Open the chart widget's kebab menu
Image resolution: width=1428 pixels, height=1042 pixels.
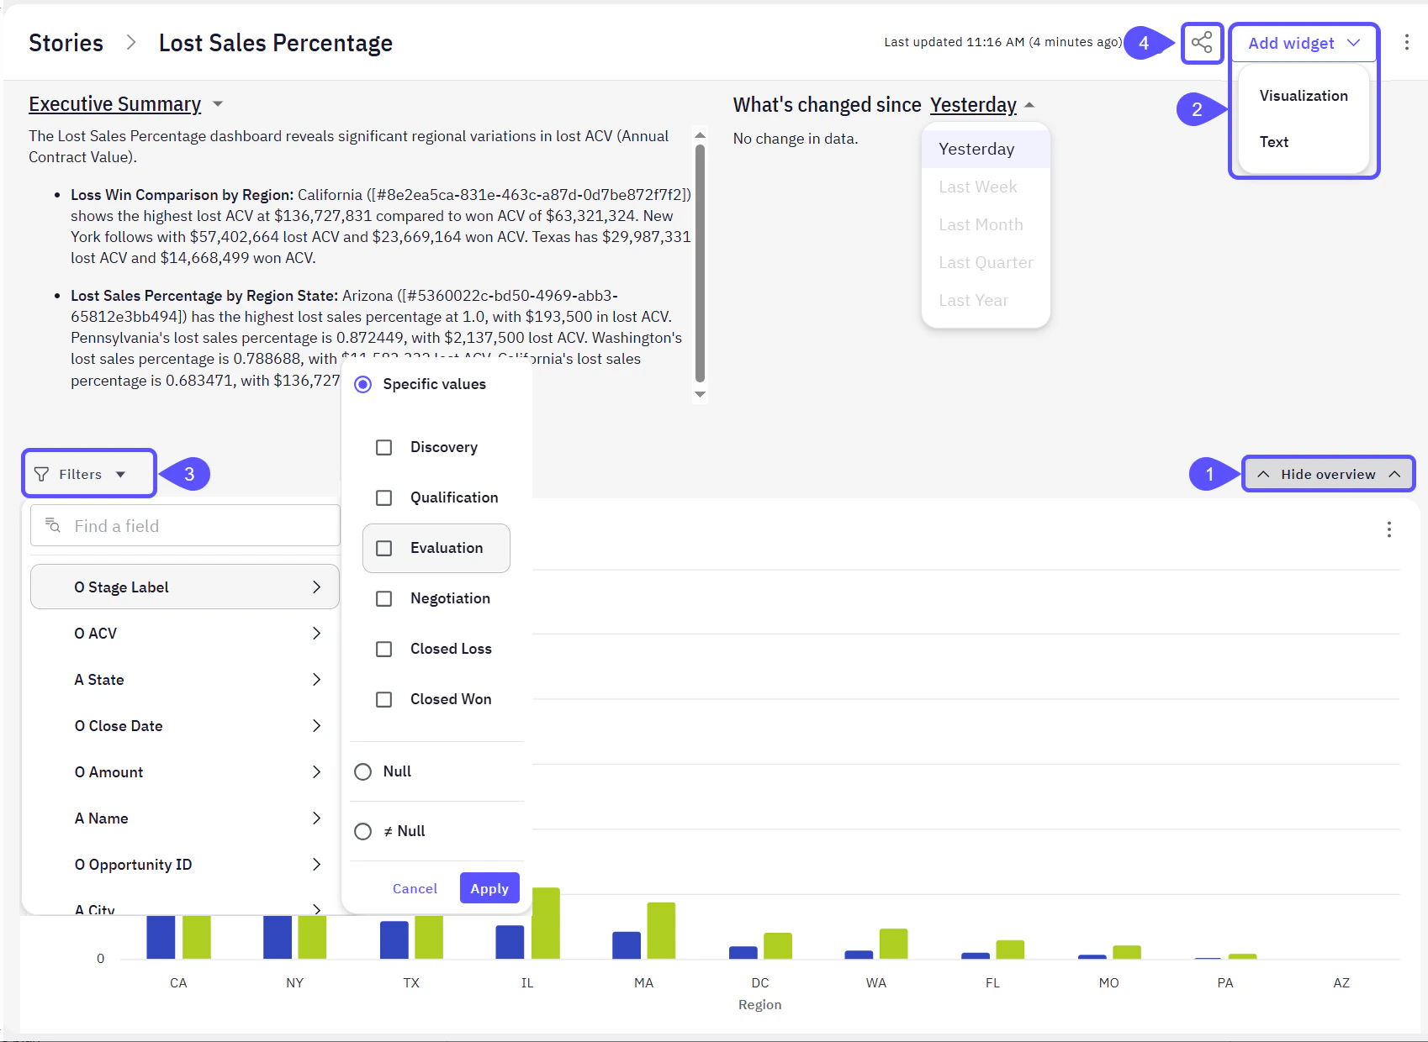pos(1388,529)
